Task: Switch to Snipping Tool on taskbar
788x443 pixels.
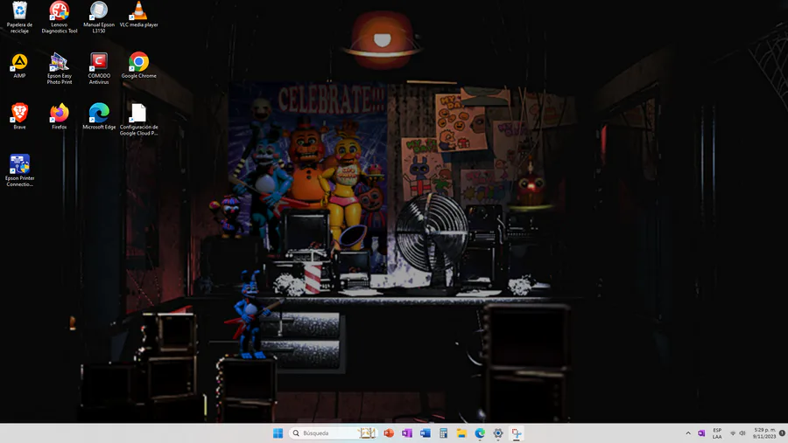Action: point(516,433)
